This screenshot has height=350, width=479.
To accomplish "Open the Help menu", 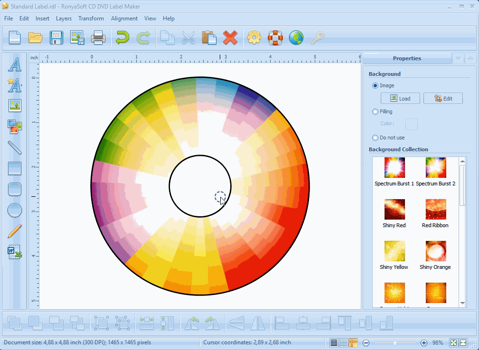I will [169, 18].
